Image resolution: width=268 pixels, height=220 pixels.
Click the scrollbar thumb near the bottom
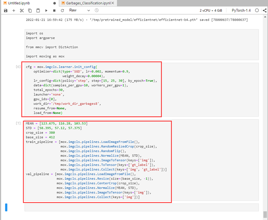[x=265, y=214]
